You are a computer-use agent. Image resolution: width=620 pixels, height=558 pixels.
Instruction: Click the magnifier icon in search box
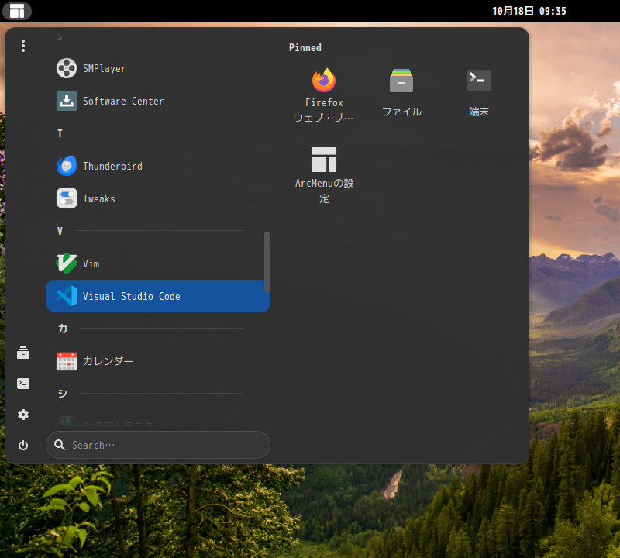click(x=60, y=445)
